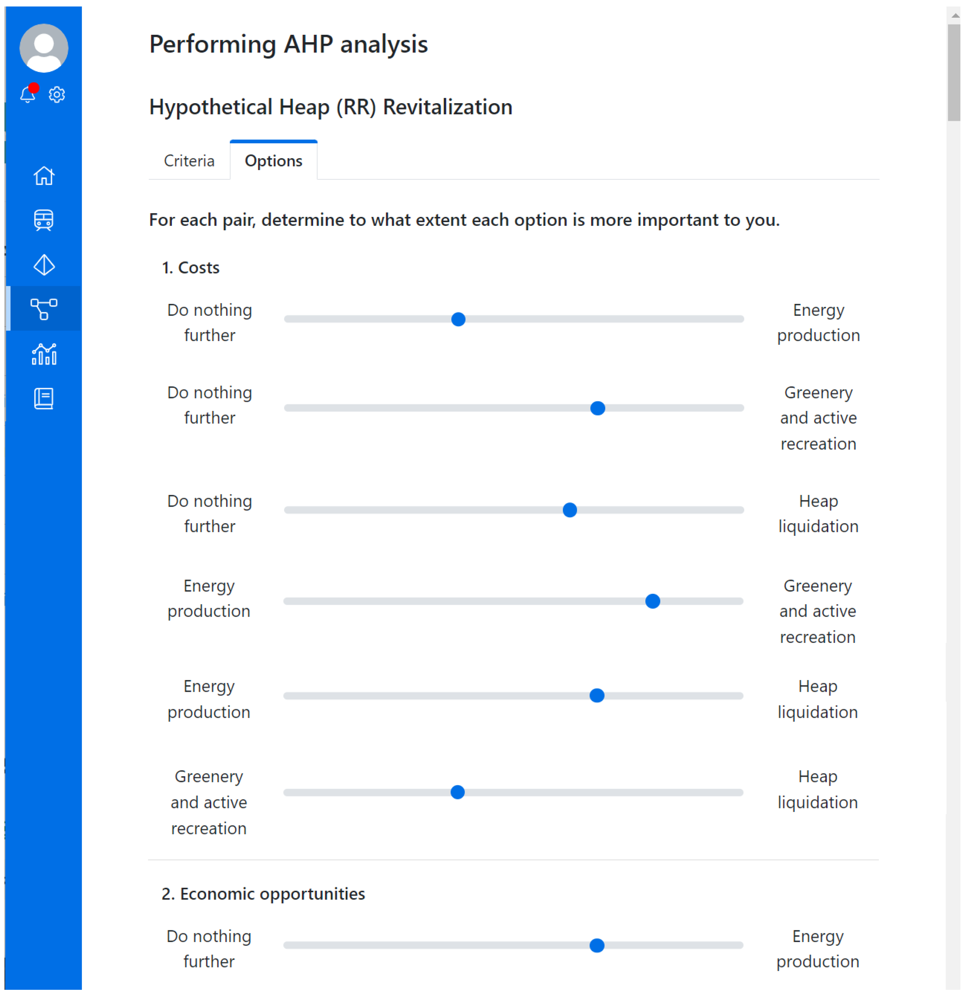Select the Options tab

(273, 161)
